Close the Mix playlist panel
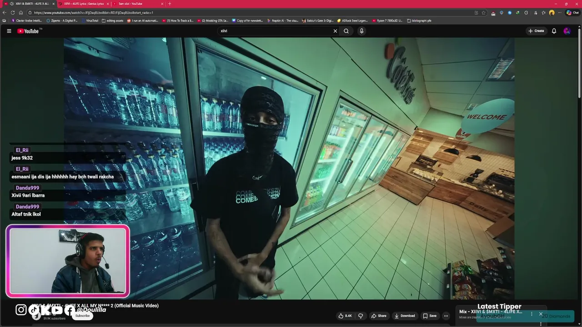The height and width of the screenshot is (327, 582). pyautogui.click(x=541, y=314)
